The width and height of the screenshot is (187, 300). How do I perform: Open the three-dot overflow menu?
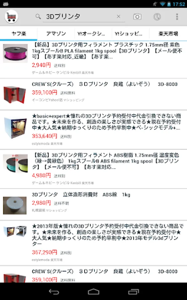click(177, 17)
